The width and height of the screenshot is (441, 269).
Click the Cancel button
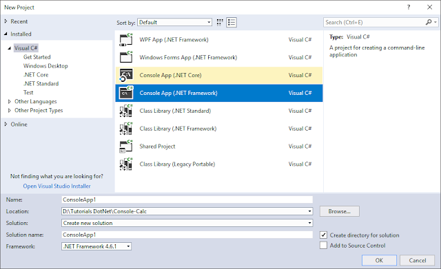tap(418, 260)
